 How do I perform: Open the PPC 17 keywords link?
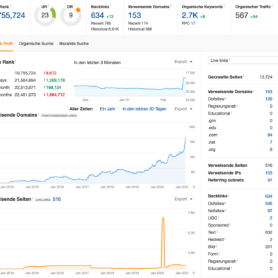point(193,24)
